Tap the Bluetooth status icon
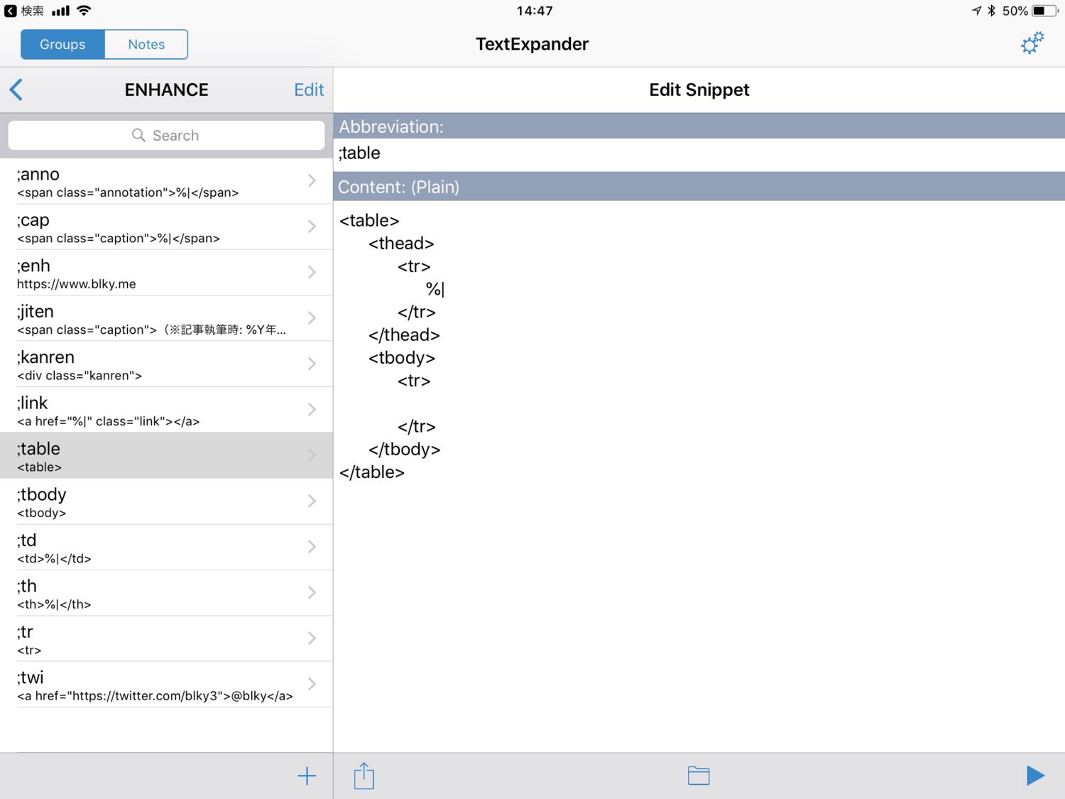1065x799 pixels. click(x=992, y=11)
